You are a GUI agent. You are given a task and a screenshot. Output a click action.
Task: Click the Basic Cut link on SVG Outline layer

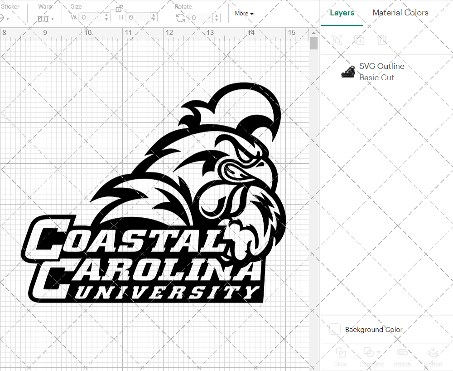click(376, 77)
